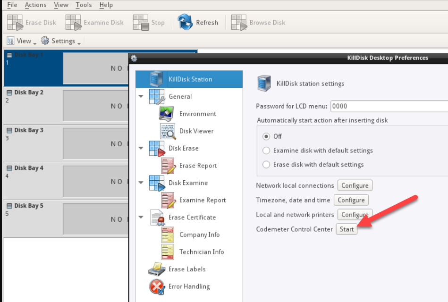Select the Erase Labels printer icon
This screenshot has height=302, width=448.
pyautogui.click(x=157, y=269)
